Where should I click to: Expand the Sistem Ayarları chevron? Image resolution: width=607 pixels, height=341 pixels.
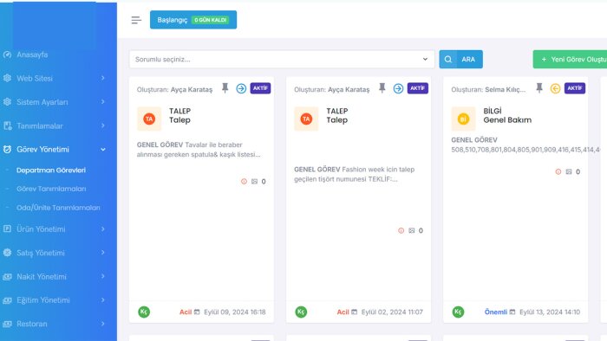point(103,102)
